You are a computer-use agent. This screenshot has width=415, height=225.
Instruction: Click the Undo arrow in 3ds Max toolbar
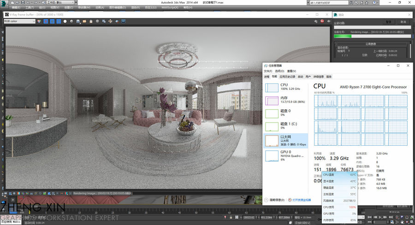point(28,2)
